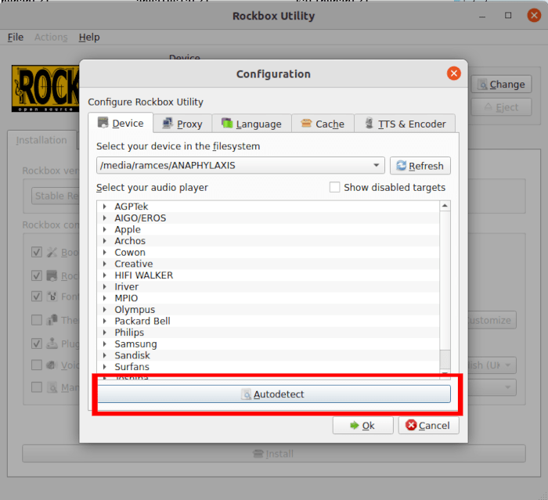The width and height of the screenshot is (548, 500).
Task: Open the disabled Actions menu
Action: [x=51, y=37]
